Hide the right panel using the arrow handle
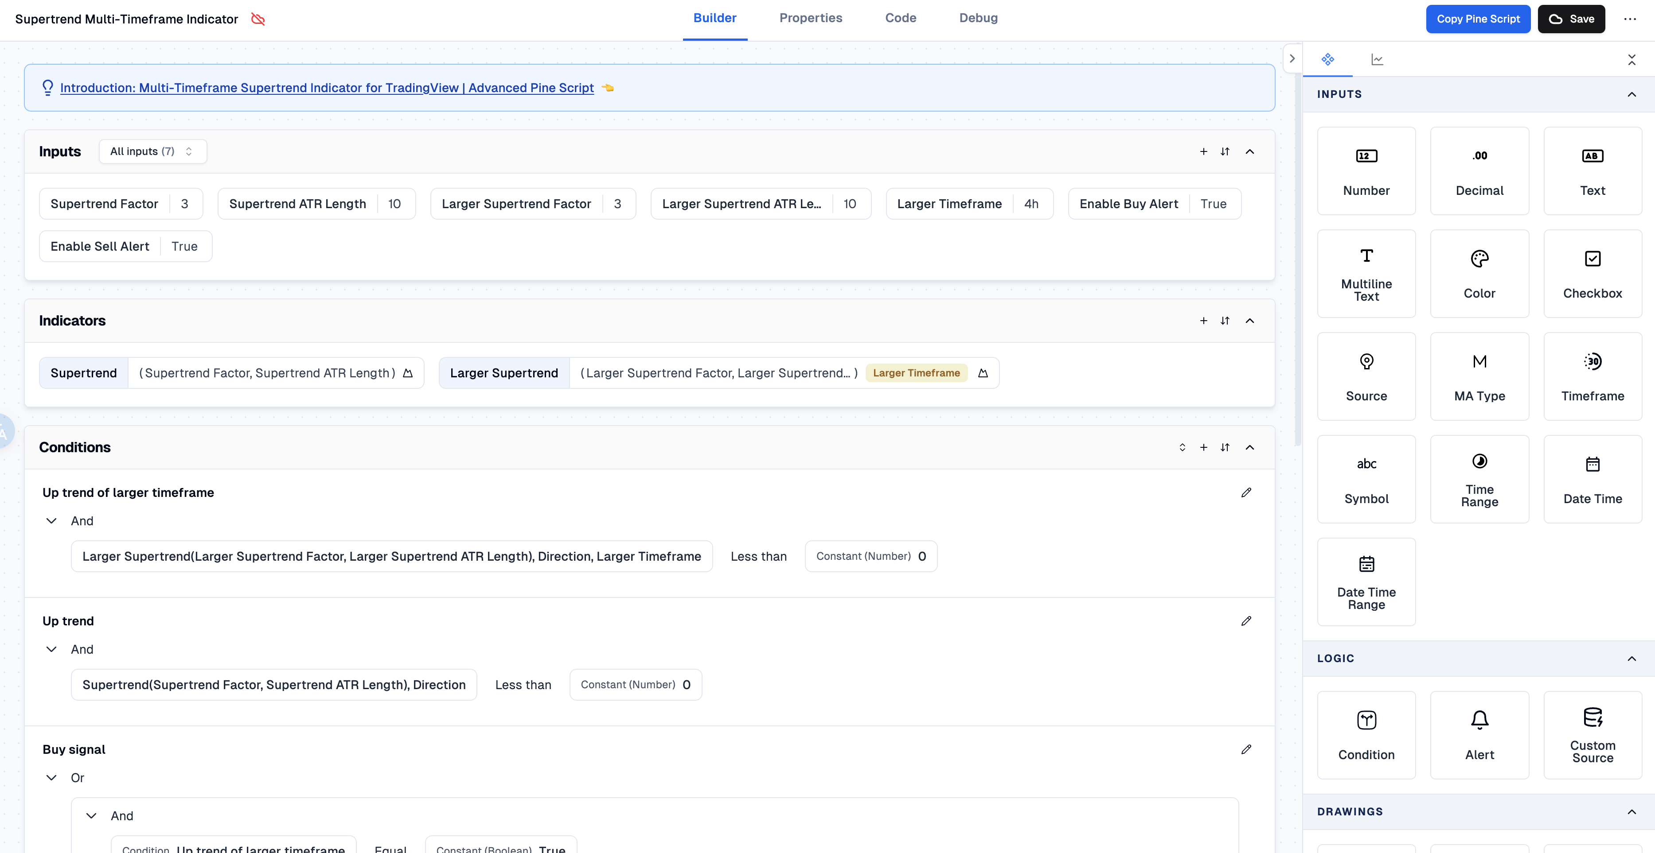This screenshot has height=853, width=1655. 1292,58
